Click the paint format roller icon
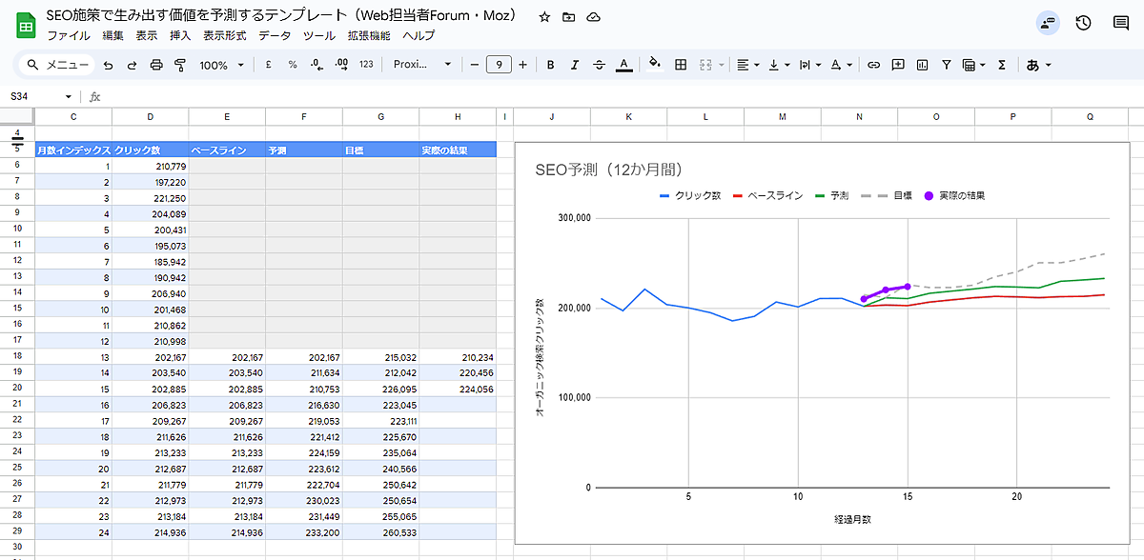This screenshot has width=1144, height=560. tap(179, 65)
